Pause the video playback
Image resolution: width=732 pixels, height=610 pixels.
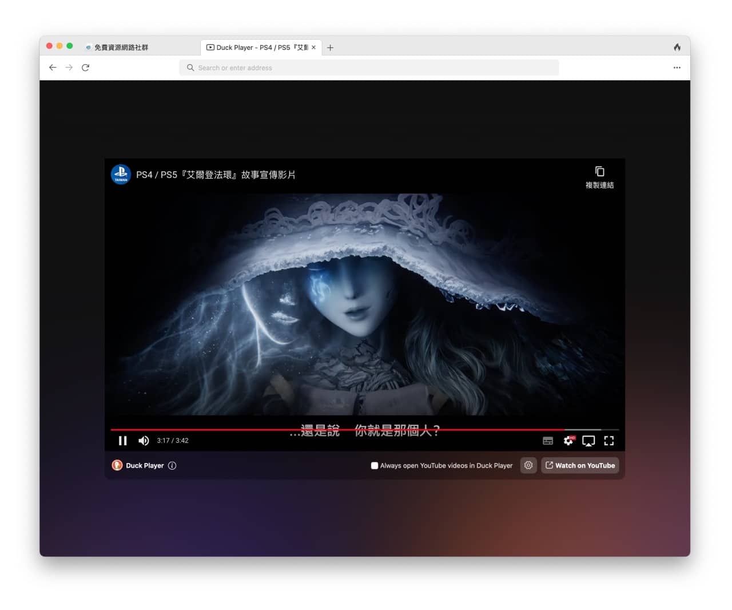(x=122, y=441)
